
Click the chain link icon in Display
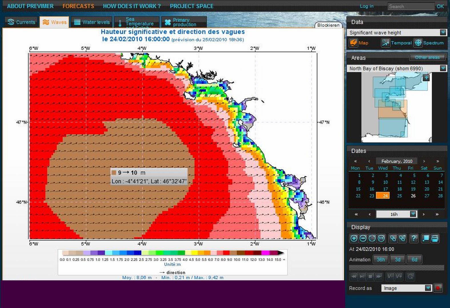pyautogui.click(x=393, y=238)
